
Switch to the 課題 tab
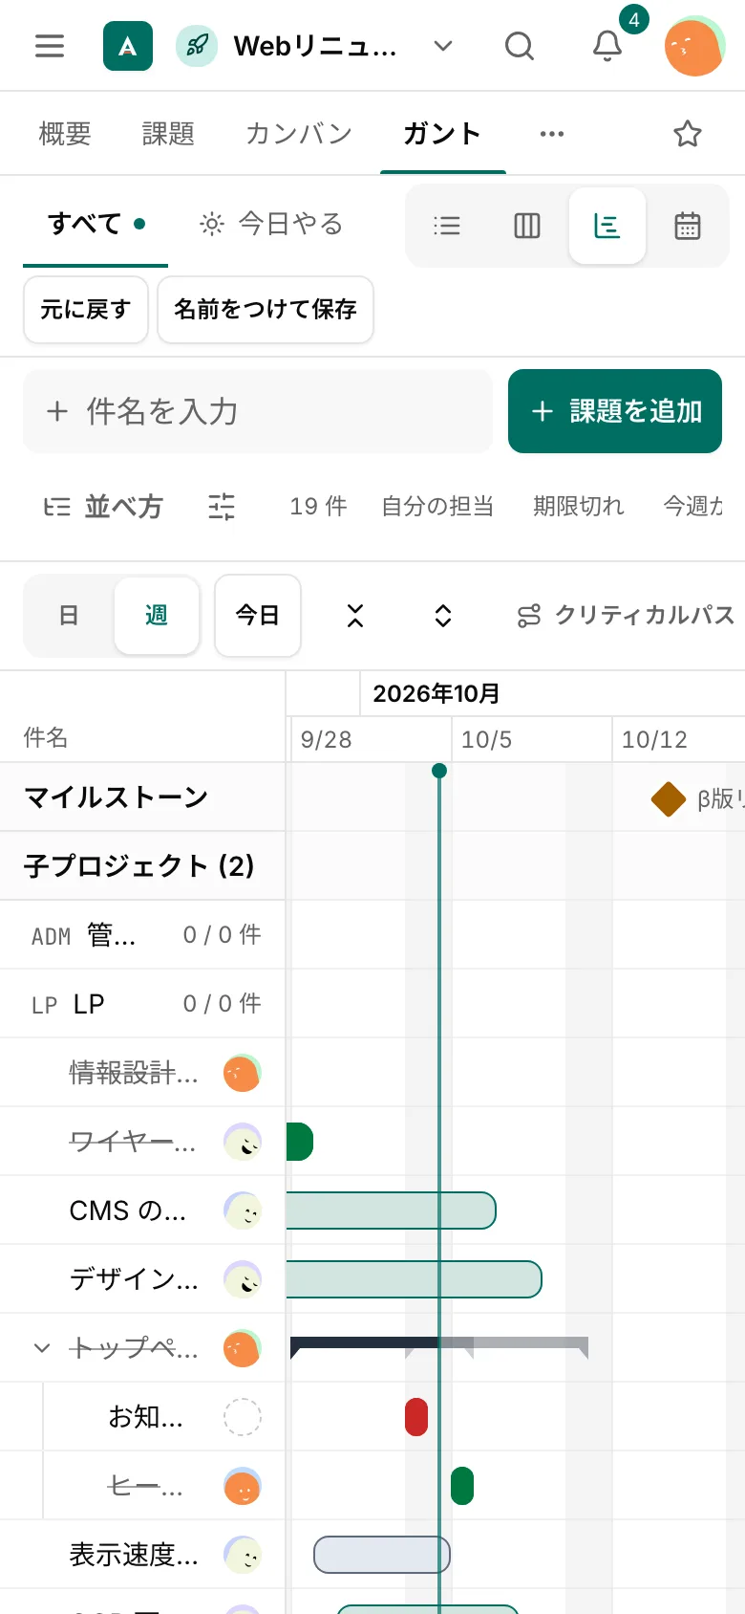(x=168, y=134)
